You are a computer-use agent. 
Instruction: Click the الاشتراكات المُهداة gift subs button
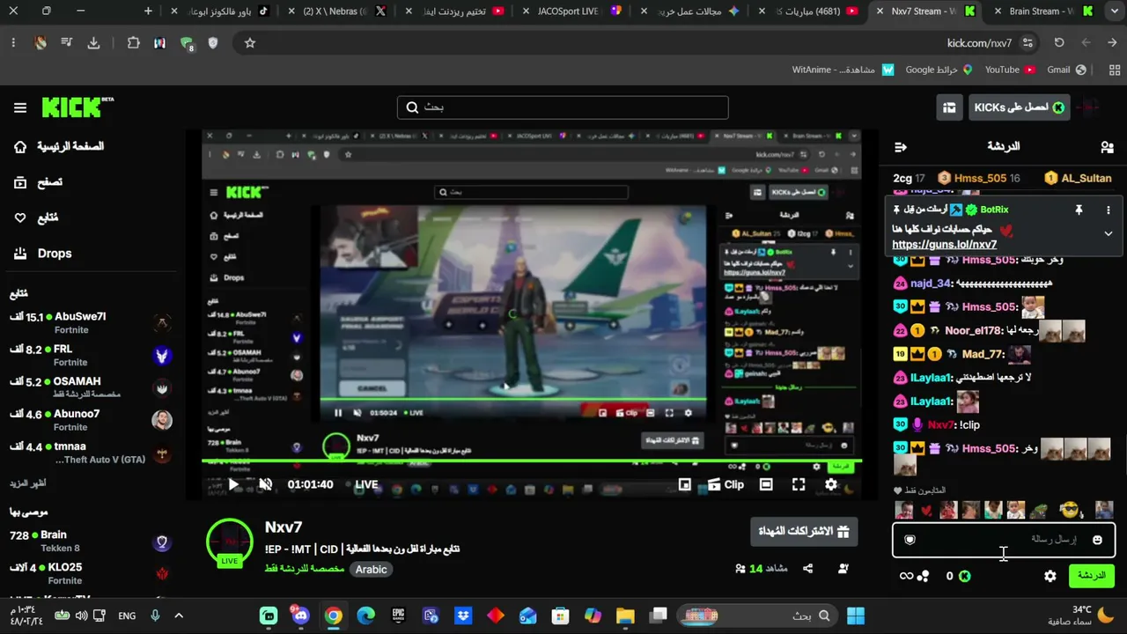805,532
